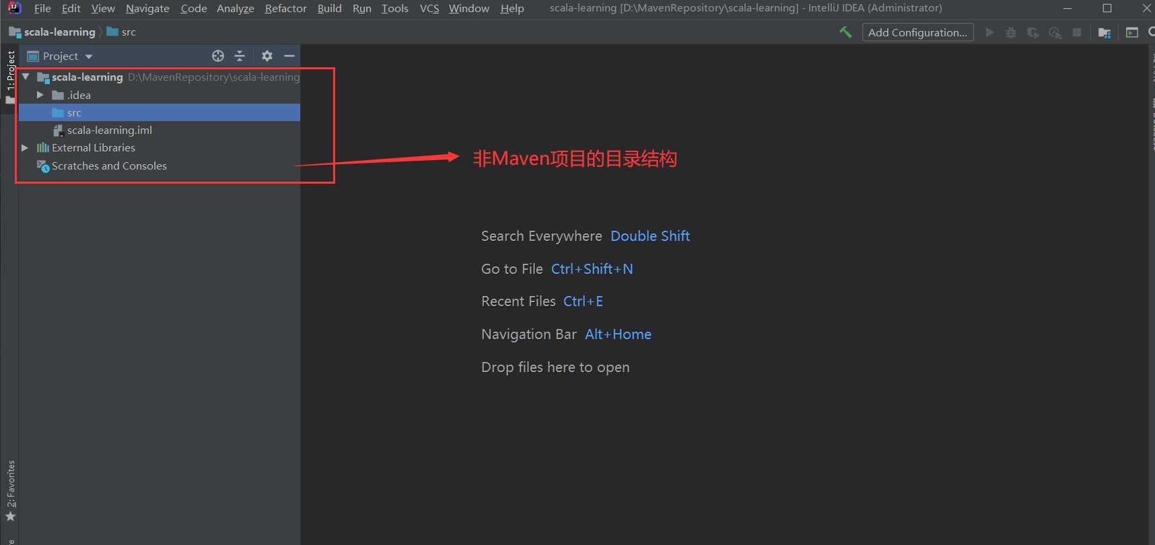Click Select Opened File target icon
The height and width of the screenshot is (545, 1155).
[x=218, y=56]
